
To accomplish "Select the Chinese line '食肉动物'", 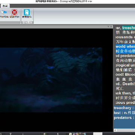I will (x=125, y=60).
